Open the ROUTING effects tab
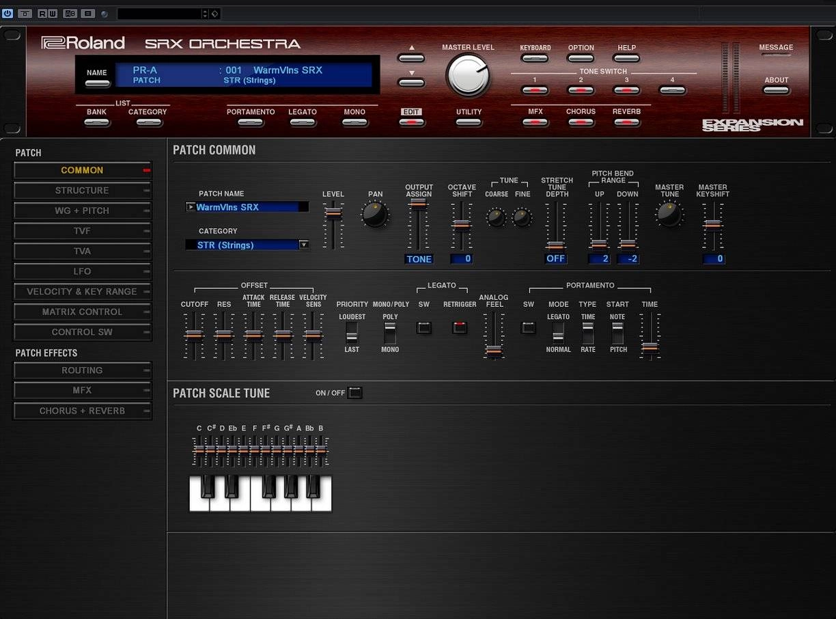The height and width of the screenshot is (619, 836). coord(82,370)
